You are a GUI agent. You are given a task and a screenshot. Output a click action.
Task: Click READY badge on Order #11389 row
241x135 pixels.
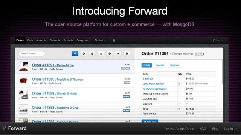pyautogui.click(x=127, y=97)
